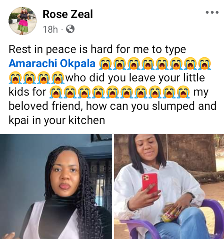The image size is (224, 239).
Task: Click first crying emoji after "kids for"
Action: (x=56, y=92)
